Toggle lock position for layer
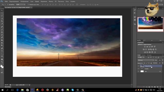This screenshot has height=92, width=164. 149,63
